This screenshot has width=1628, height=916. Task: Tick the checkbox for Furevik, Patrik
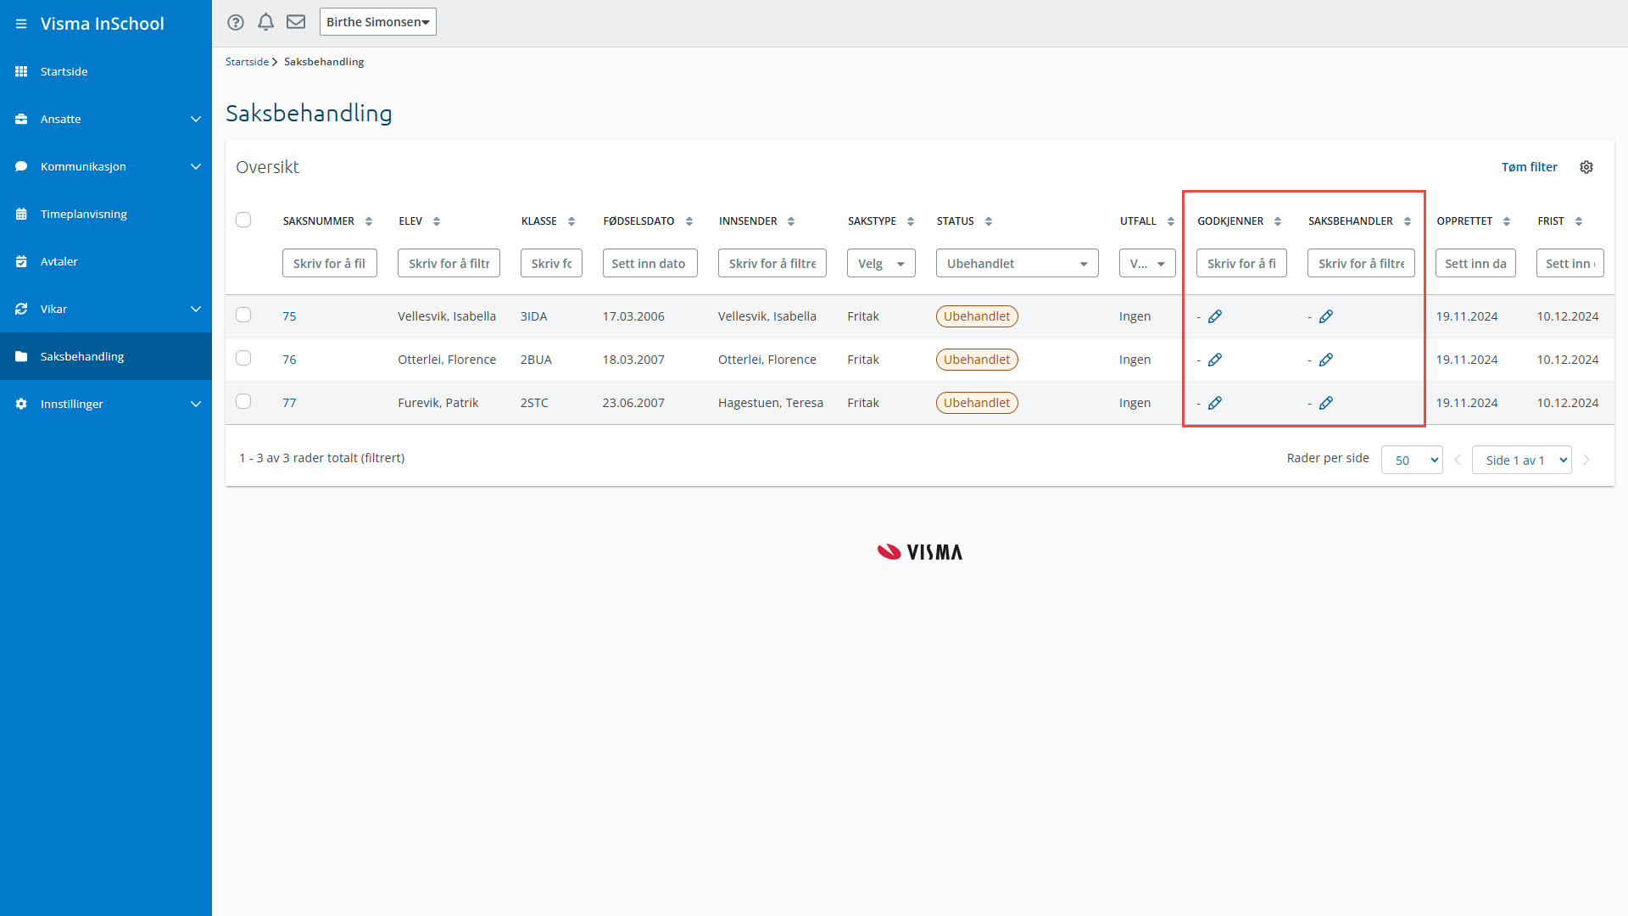[243, 402]
